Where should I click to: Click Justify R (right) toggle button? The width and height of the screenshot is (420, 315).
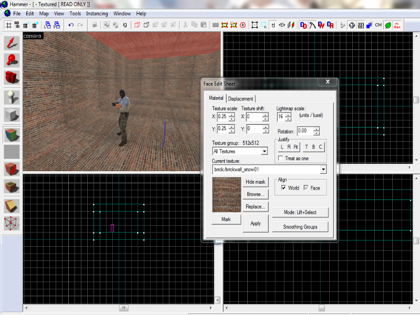289,147
